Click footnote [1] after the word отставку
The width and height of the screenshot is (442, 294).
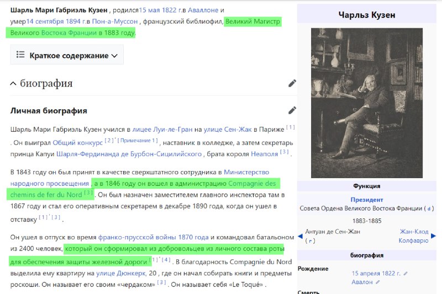[x=43, y=217]
